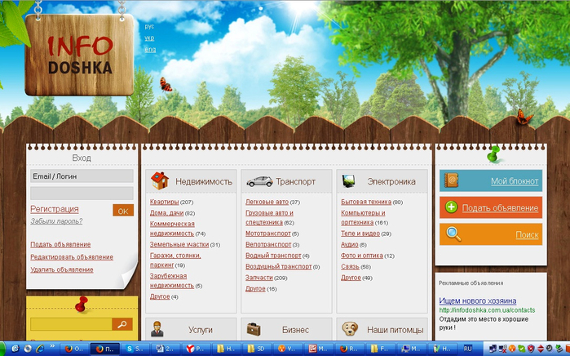Open the Земельные участки link
570x356 pixels.
click(x=179, y=245)
